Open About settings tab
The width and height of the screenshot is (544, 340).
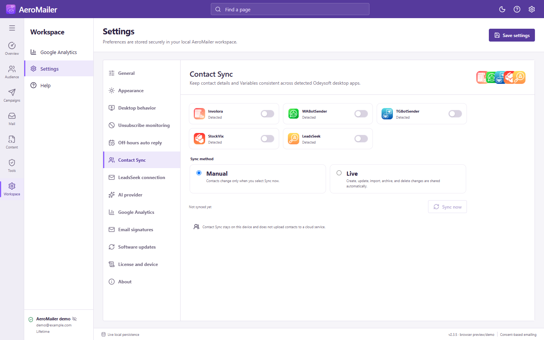click(142, 282)
